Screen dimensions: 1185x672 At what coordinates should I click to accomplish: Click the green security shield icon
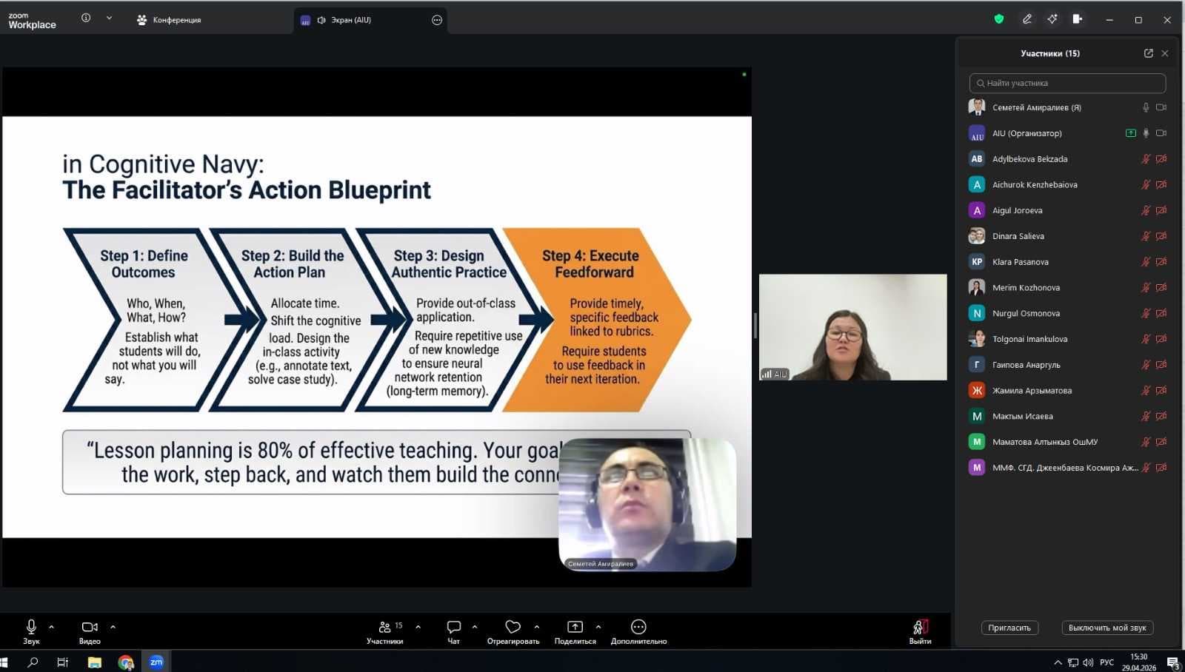point(999,19)
